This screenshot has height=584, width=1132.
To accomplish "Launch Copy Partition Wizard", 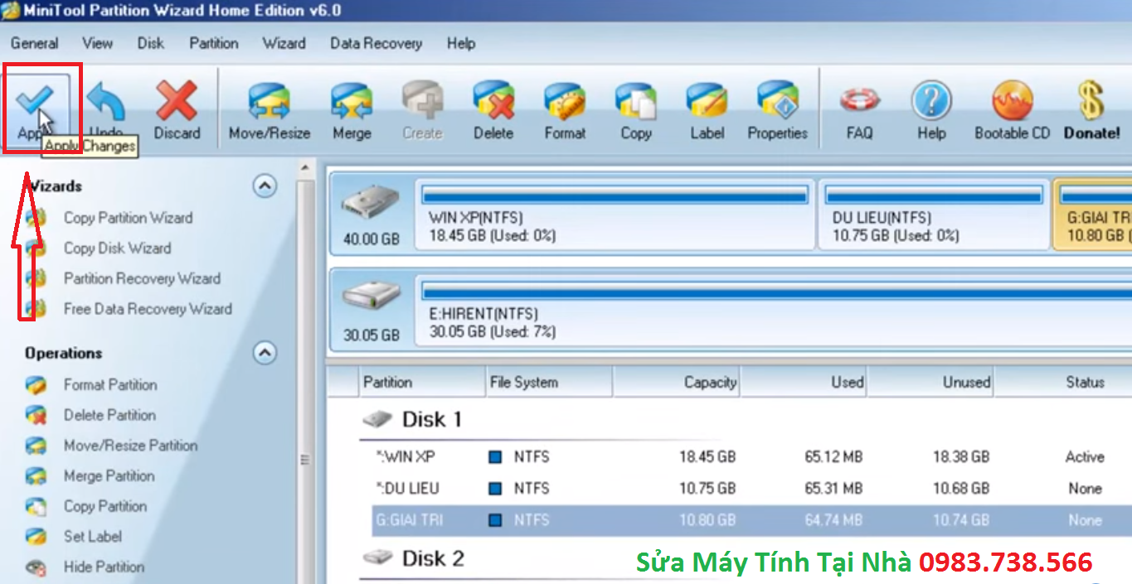I will [128, 218].
